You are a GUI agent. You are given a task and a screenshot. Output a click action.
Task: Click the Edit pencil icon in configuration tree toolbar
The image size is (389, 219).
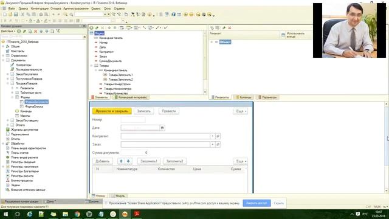coord(24,31)
